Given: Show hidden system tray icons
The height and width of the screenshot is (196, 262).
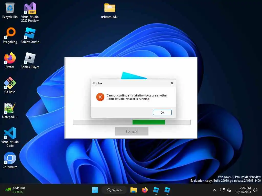Looking at the screenshot, I should click(214, 190).
